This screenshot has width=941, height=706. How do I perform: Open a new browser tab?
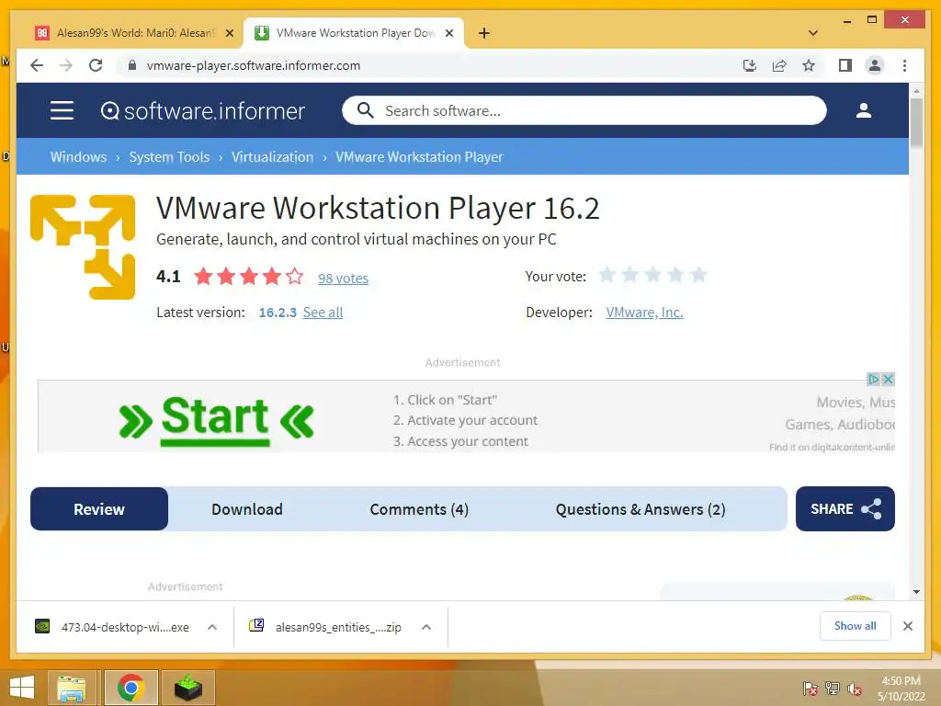pyautogui.click(x=484, y=33)
